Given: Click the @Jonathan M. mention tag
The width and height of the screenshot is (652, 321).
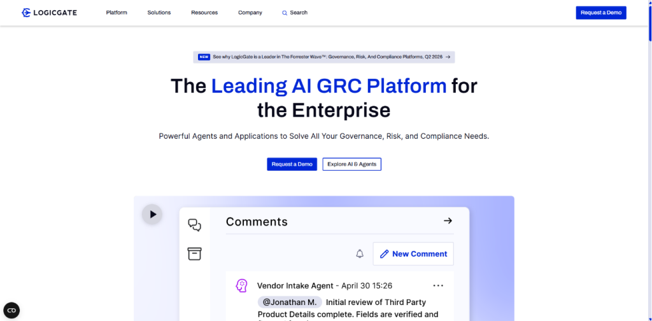Looking at the screenshot, I should (x=290, y=302).
